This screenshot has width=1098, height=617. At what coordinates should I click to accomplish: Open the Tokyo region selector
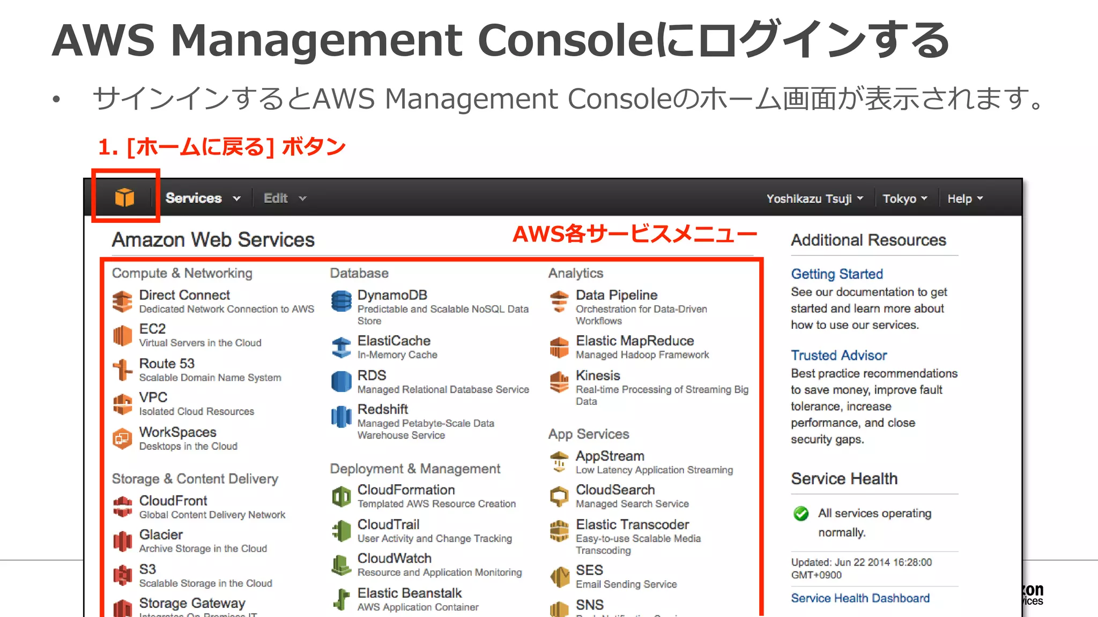(904, 199)
